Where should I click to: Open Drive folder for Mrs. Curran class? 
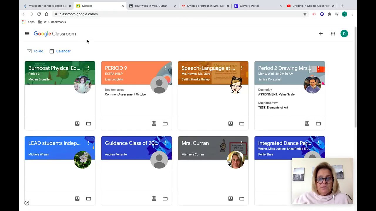[242, 199]
